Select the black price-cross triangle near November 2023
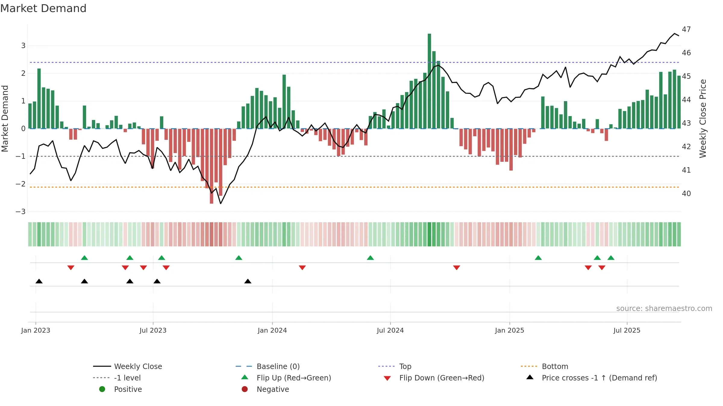 click(x=248, y=281)
